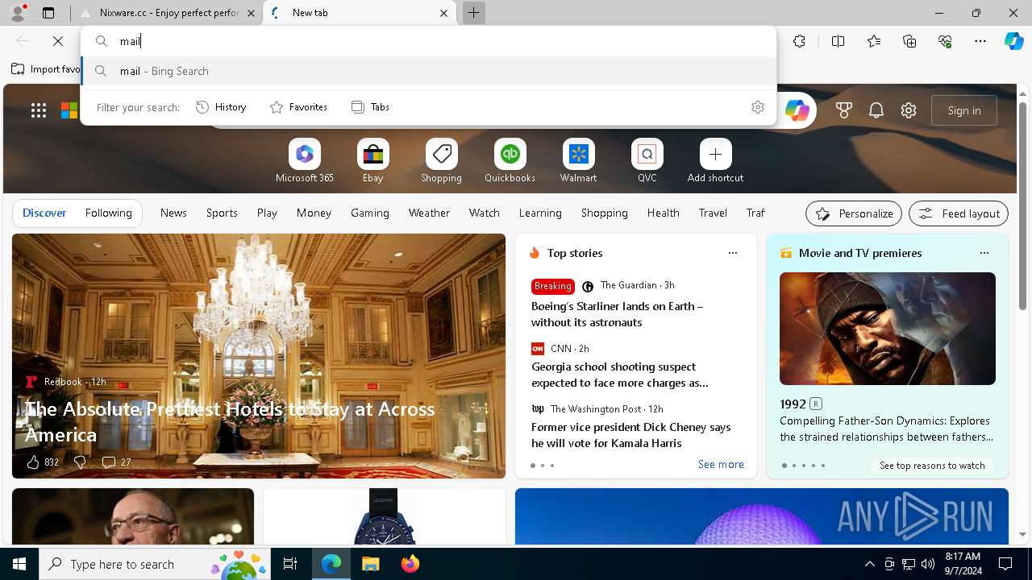Open Dick Cheney votes for Harris story
1032x580 pixels.
point(630,435)
